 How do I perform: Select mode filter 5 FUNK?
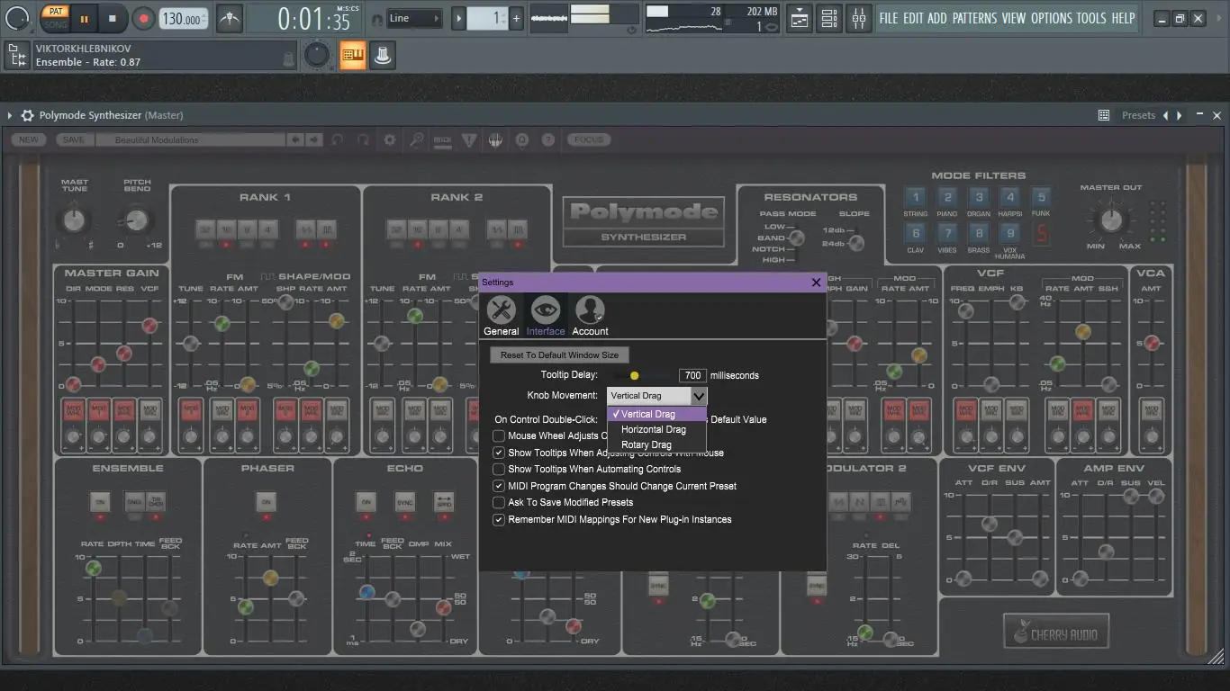pos(1041,198)
